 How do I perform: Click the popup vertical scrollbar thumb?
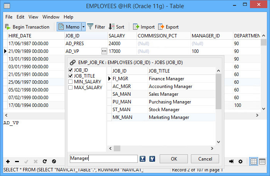219,91
